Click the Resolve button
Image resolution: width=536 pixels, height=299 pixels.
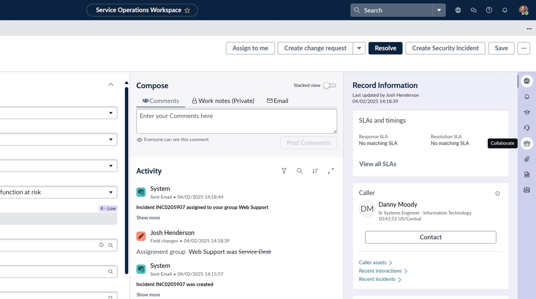[x=385, y=48]
